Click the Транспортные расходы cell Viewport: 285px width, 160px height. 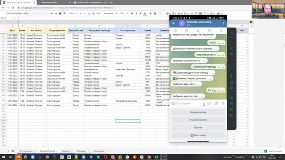(x=128, y=101)
